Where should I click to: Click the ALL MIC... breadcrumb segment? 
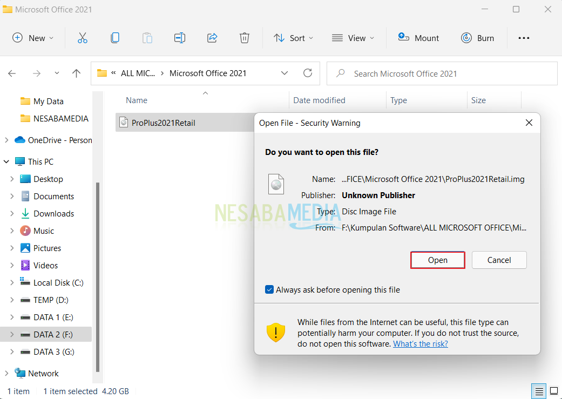138,73
